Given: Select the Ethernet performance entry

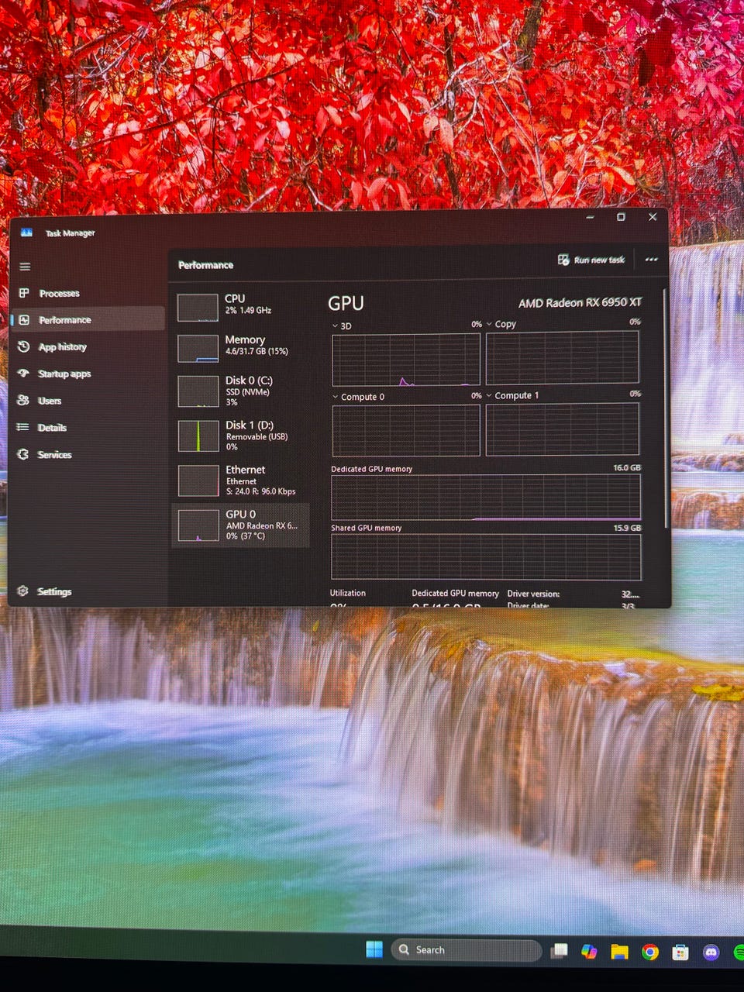Looking at the screenshot, I should (240, 480).
